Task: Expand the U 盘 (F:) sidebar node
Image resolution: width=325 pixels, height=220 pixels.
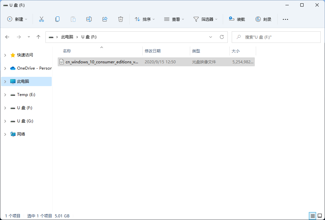Action: (x=5, y=108)
